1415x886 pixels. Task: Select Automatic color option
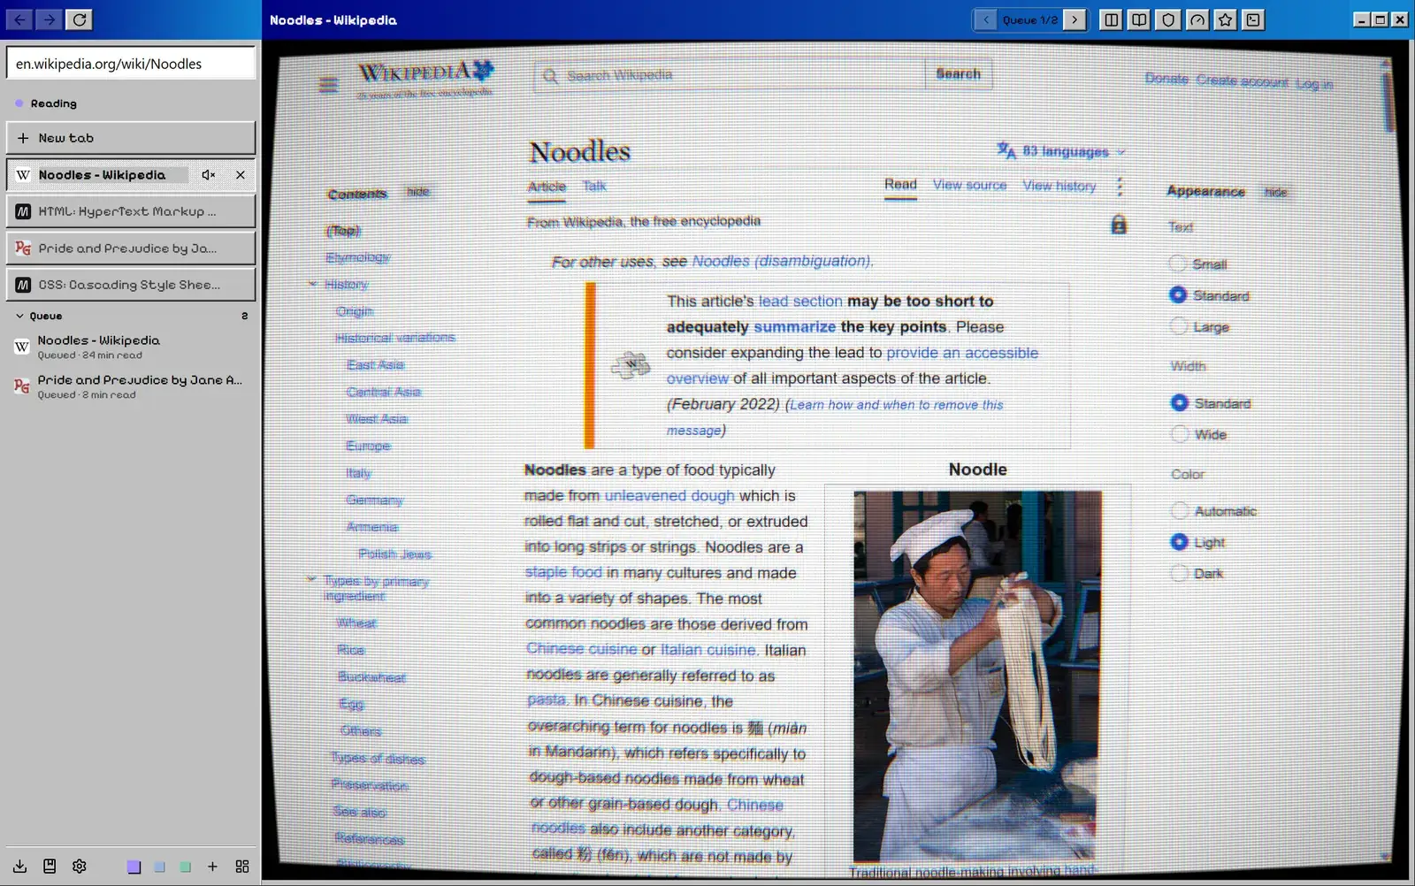pos(1180,510)
